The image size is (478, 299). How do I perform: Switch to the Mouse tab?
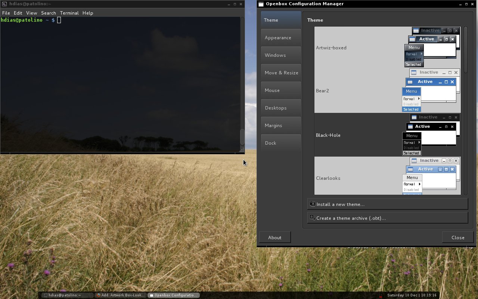pos(281,90)
